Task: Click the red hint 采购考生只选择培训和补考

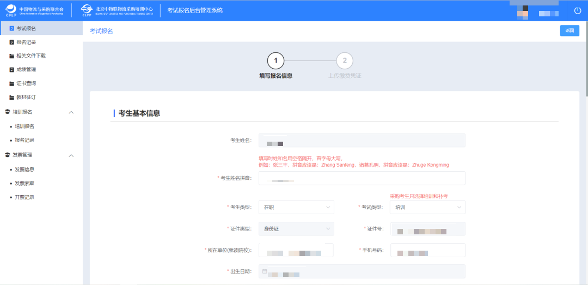Action: pos(419,196)
